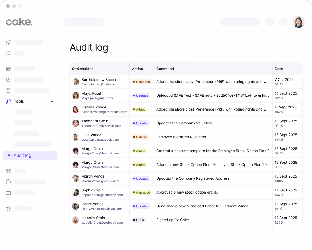This screenshot has height=250, width=312.
Task: Click the Added badge for Eleanor Vance
Action: coord(139,109)
